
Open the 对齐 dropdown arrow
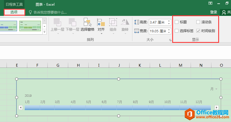click(101, 34)
